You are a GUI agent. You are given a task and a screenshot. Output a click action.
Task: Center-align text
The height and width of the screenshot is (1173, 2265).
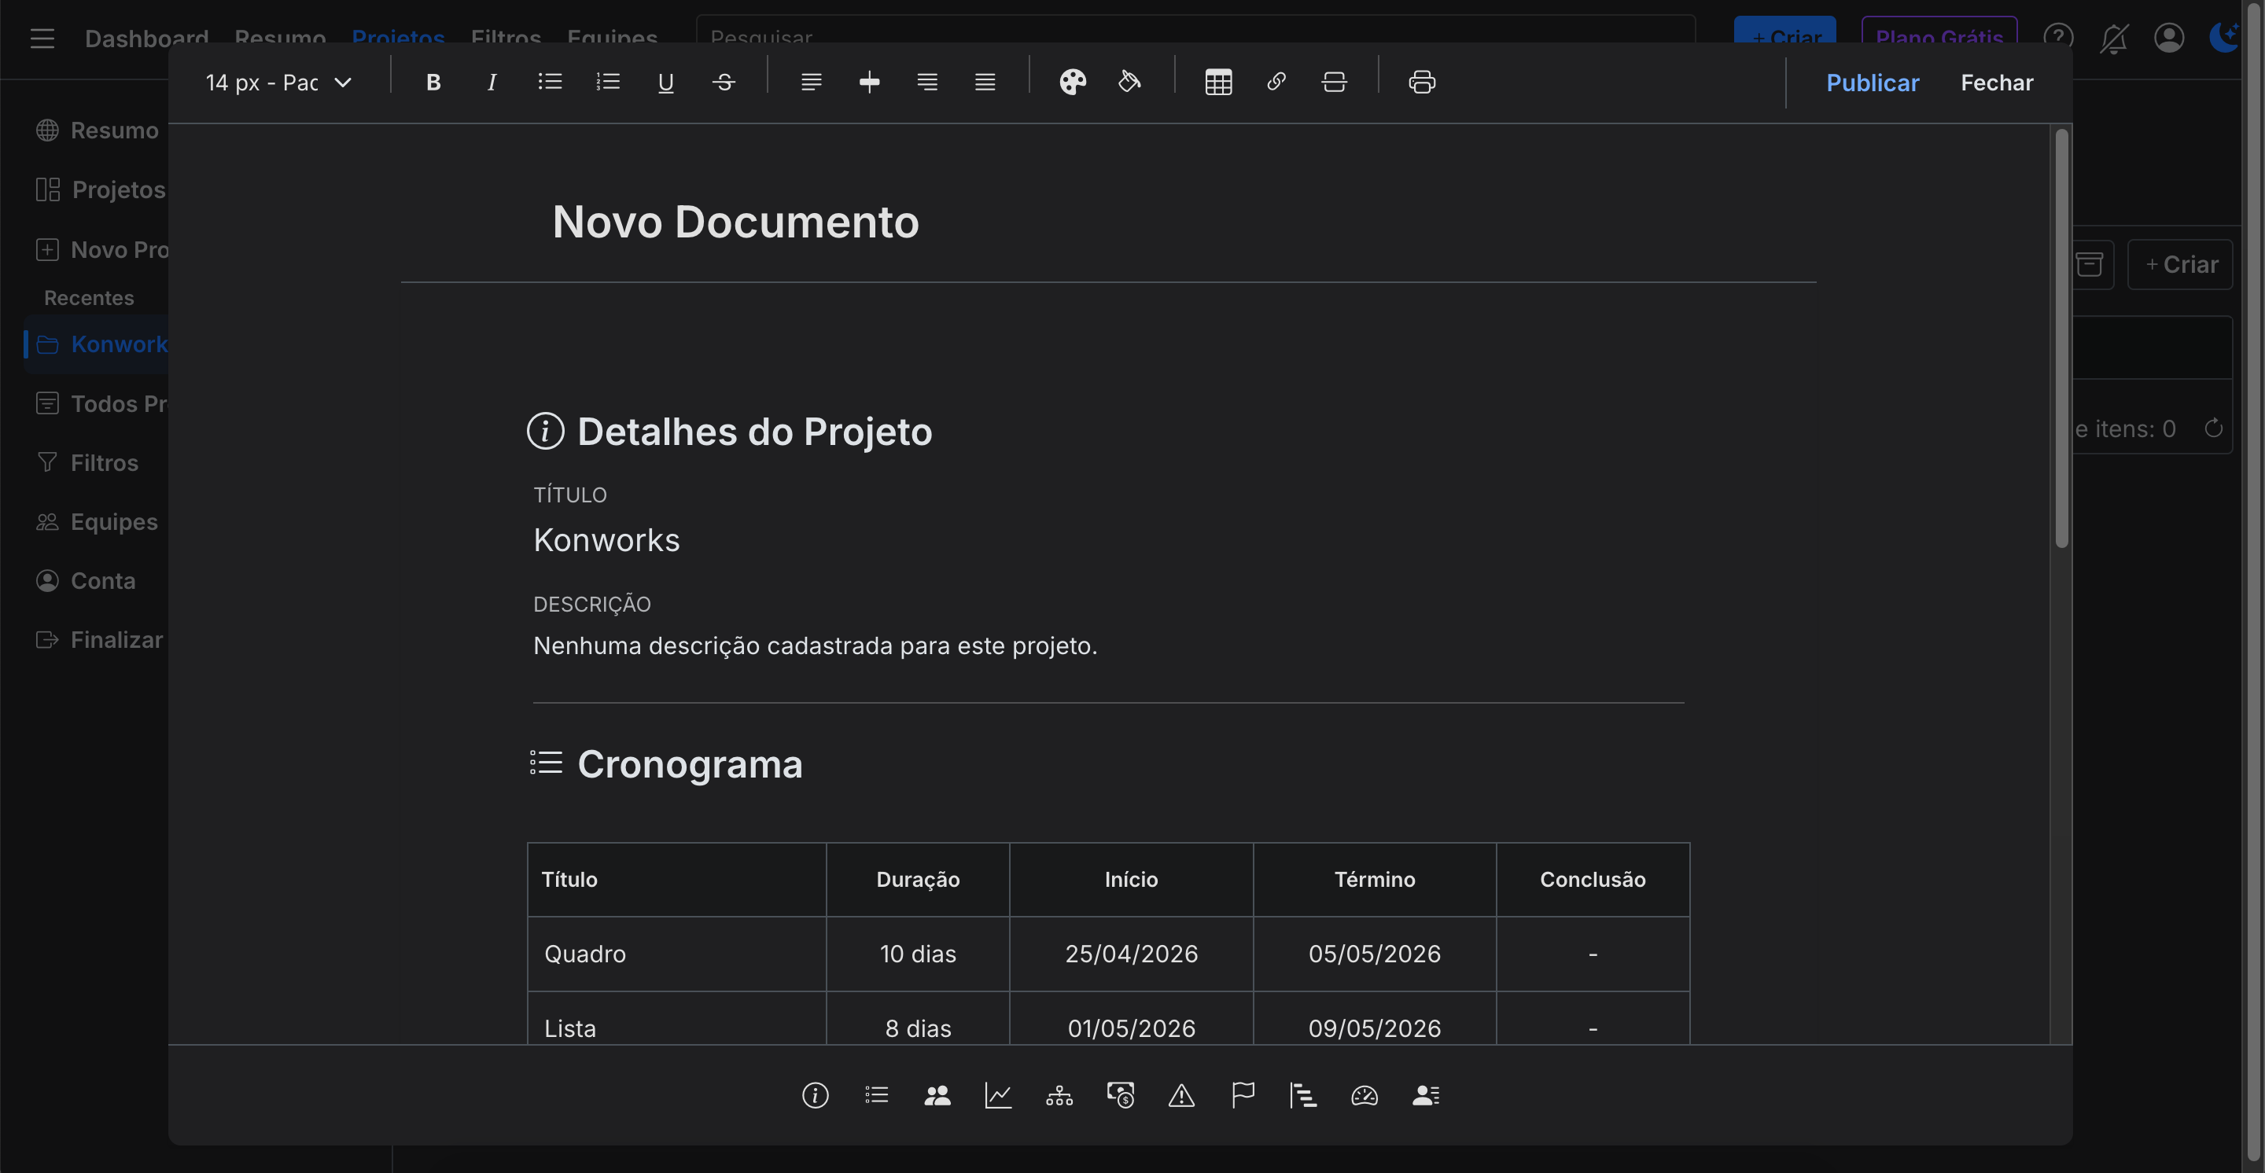[x=869, y=83]
